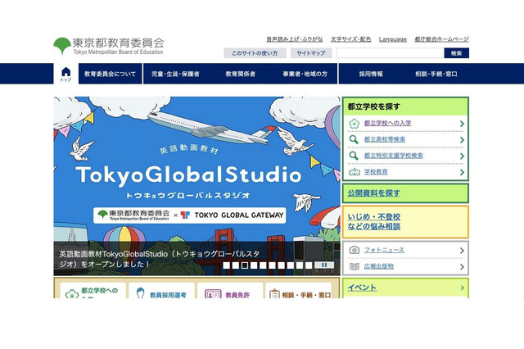Screen dimensions: 524x349
Task: Open the 事業者・地域の方 menu
Action: tap(305, 74)
